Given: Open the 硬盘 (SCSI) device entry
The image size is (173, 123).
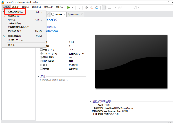Looking at the screenshot, I should coord(48,50).
